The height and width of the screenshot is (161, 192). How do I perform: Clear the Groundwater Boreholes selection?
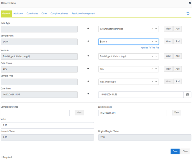point(152,29)
